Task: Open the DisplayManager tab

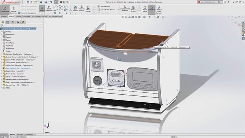Action: point(23,22)
